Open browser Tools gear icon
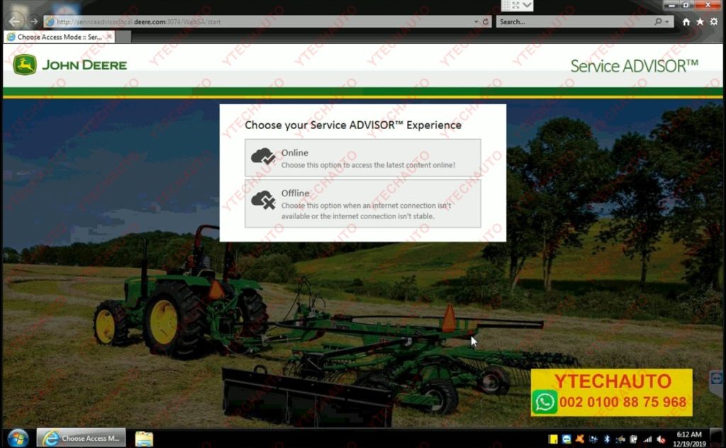The height and width of the screenshot is (448, 726). (x=714, y=22)
